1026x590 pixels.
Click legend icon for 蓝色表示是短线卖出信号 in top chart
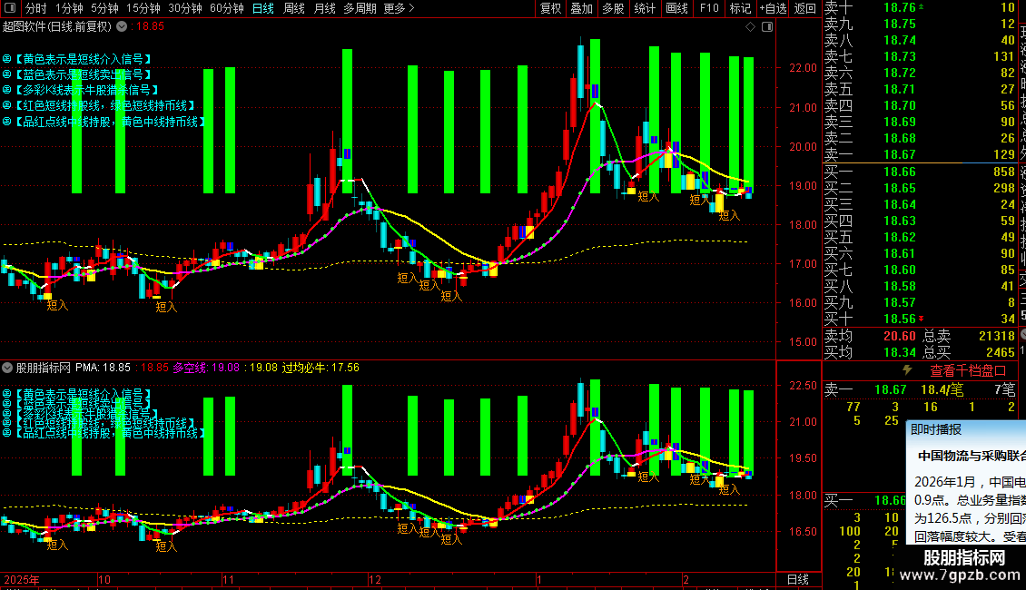click(x=6, y=74)
